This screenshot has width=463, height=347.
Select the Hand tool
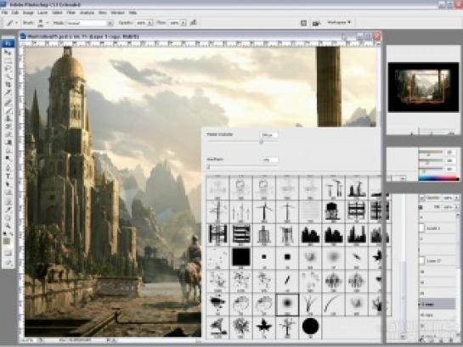8,218
